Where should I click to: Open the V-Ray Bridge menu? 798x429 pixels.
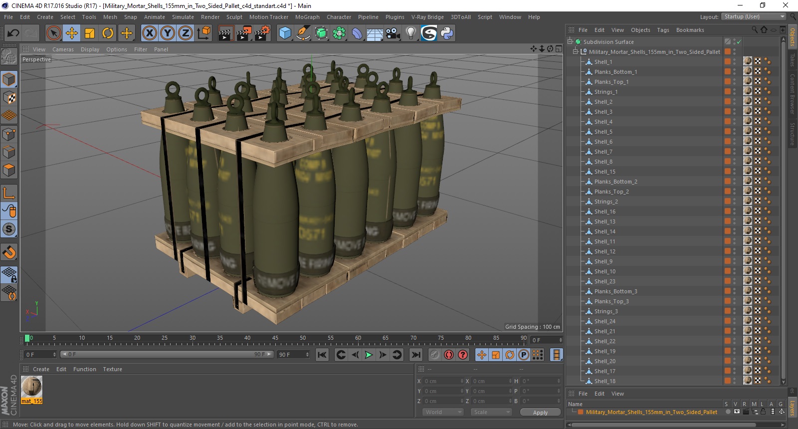427,17
